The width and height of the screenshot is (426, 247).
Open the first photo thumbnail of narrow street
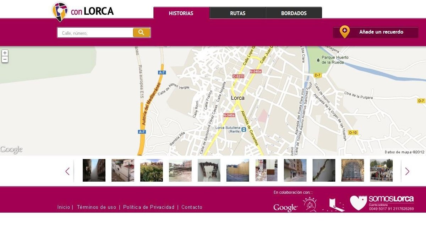point(94,170)
